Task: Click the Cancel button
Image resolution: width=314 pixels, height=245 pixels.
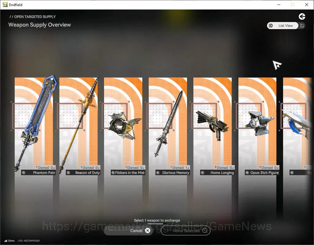Action: click(128, 231)
